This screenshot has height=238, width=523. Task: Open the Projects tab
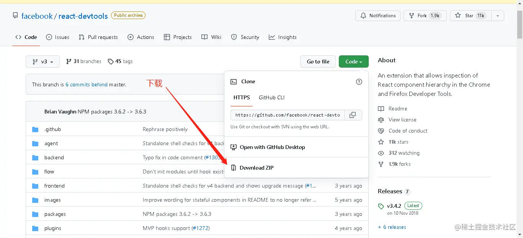click(178, 37)
